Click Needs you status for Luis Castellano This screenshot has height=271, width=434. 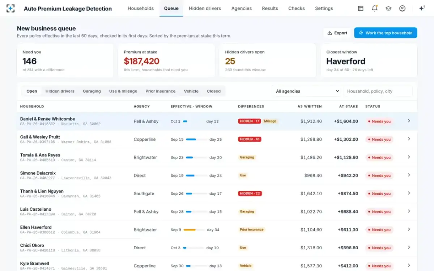pyautogui.click(x=379, y=212)
